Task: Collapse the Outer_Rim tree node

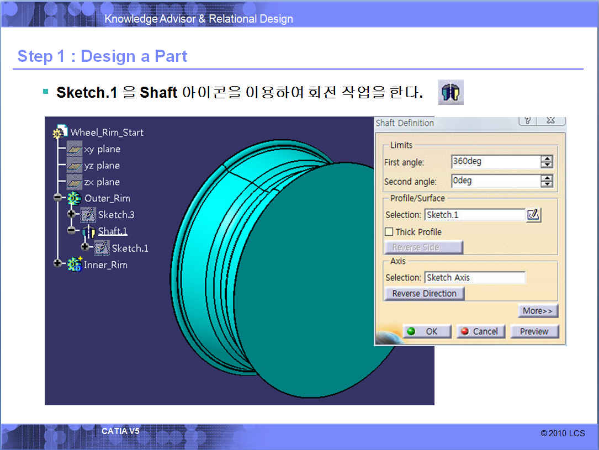Action: pyautogui.click(x=57, y=198)
